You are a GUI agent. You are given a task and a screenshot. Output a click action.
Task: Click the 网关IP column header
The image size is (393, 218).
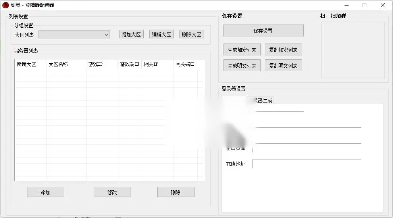tap(158, 64)
